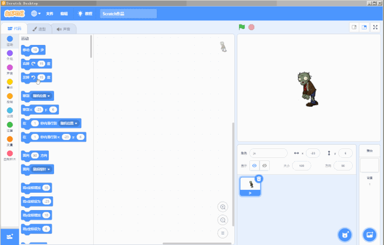384x245 pixels.
Task: Show the sprite with eye button
Action: (x=254, y=166)
